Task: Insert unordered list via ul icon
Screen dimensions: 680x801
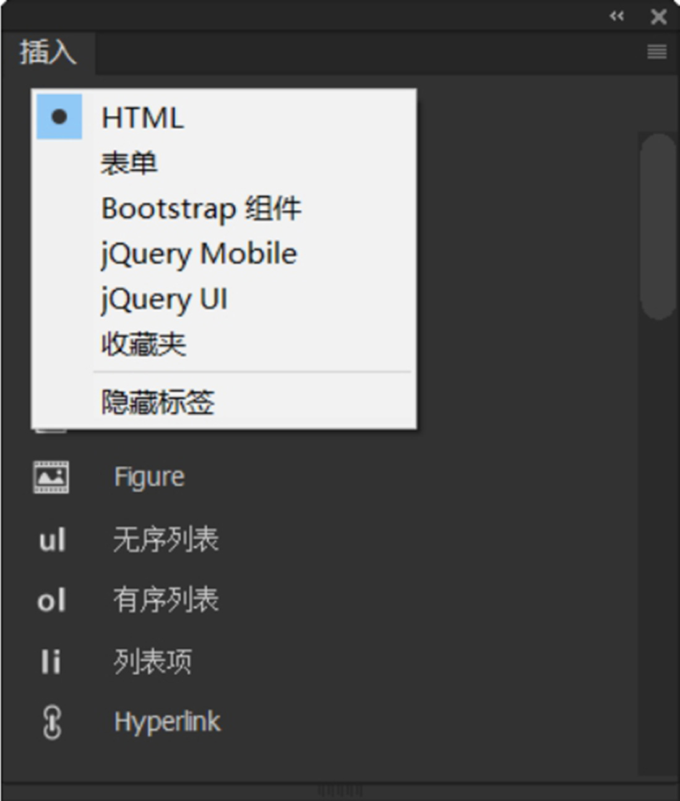Action: point(52,540)
